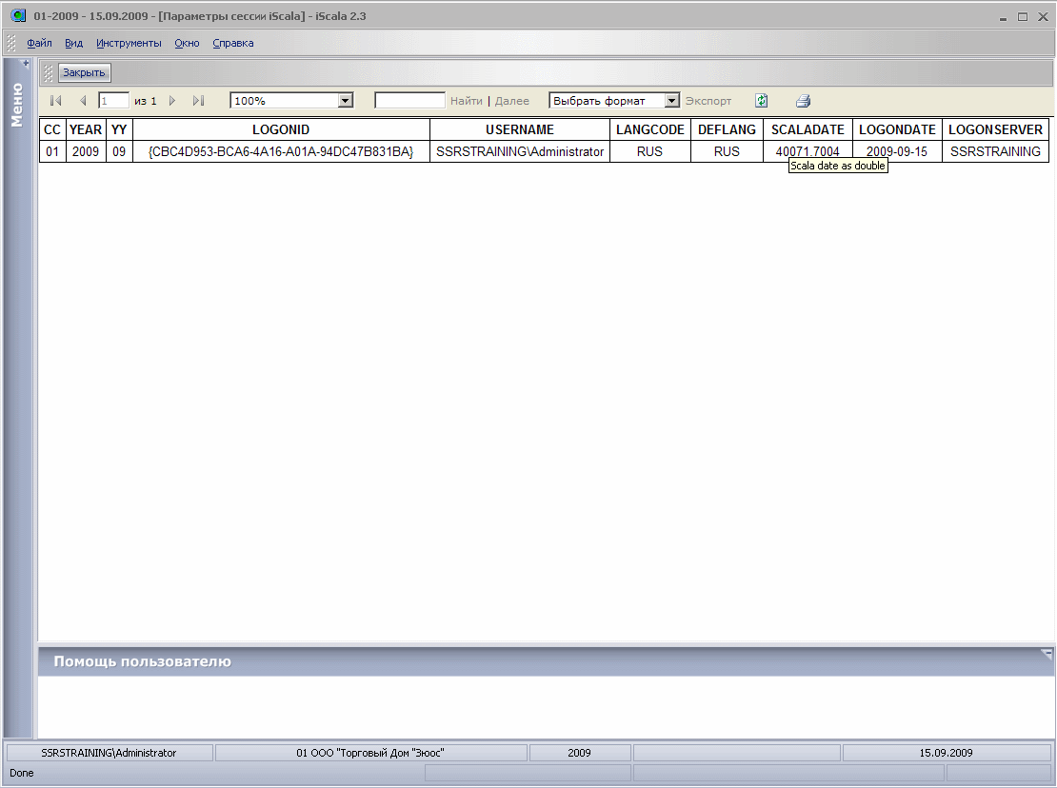Jump to last report page
This screenshot has width=1057, height=788.
[198, 101]
